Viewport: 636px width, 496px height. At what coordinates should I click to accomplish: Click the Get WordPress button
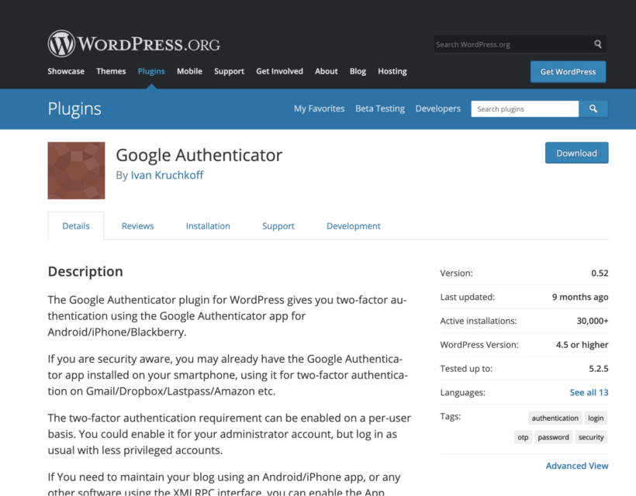point(568,71)
